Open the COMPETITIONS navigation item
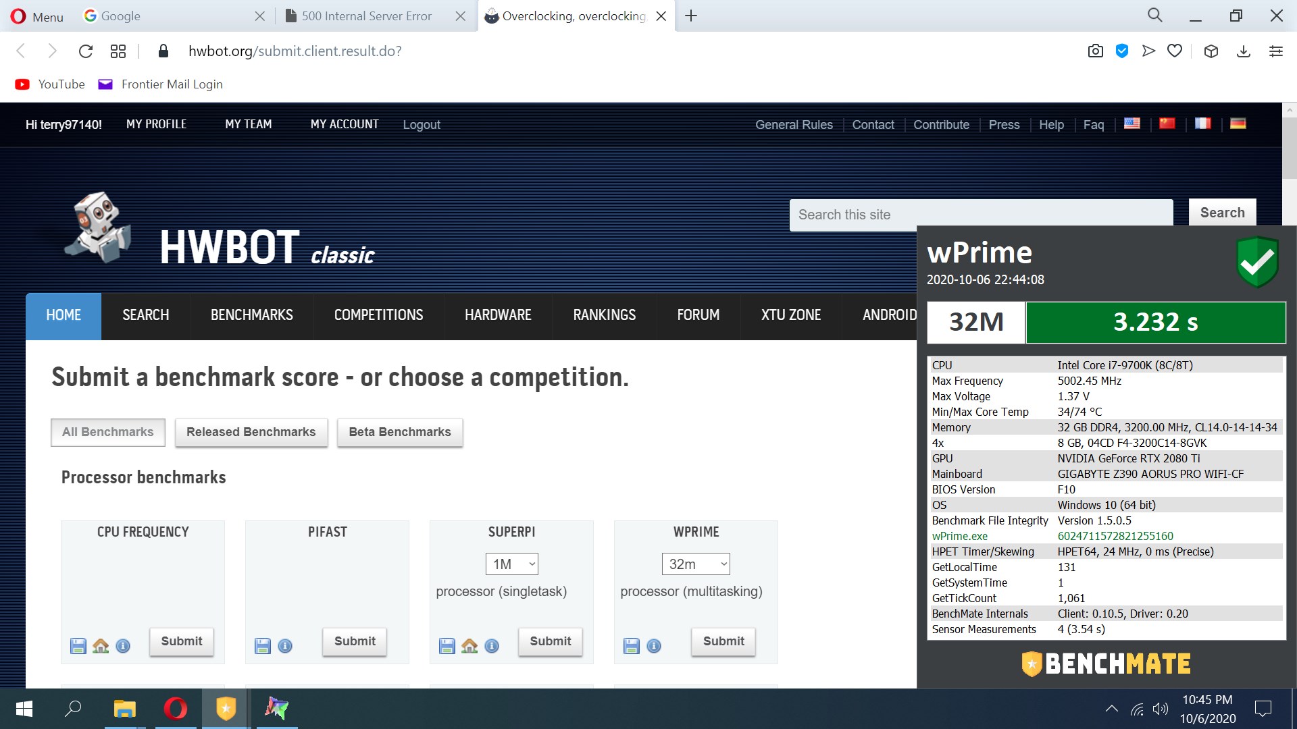The width and height of the screenshot is (1297, 729). (x=378, y=315)
